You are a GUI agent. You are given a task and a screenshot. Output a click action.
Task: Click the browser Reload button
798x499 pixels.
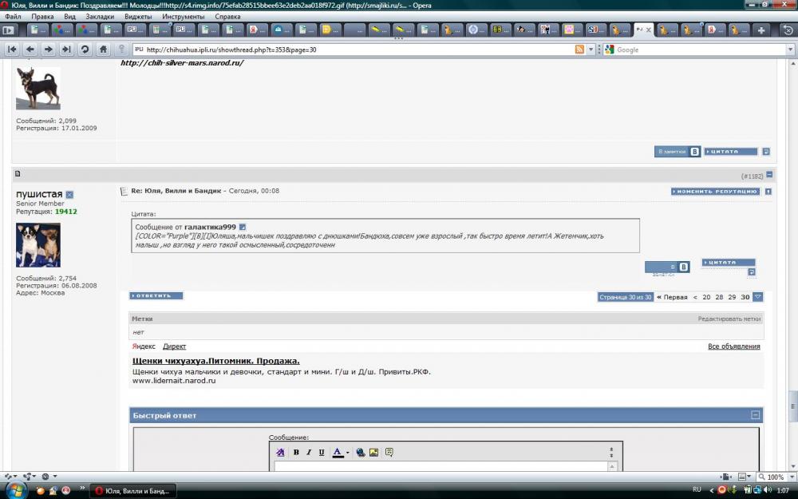coord(85,50)
